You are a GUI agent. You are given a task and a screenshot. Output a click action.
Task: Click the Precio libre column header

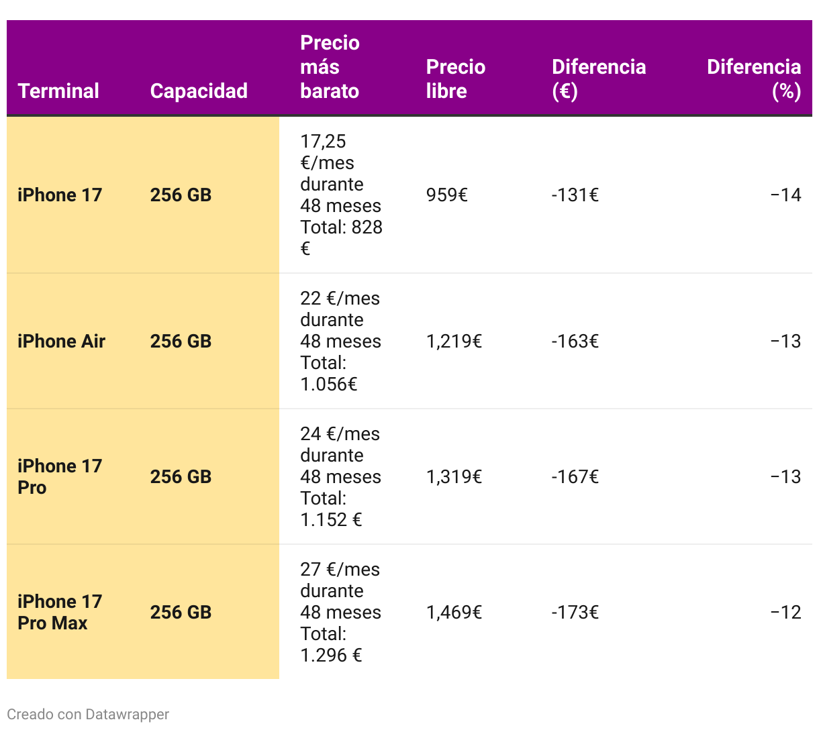[x=455, y=79]
